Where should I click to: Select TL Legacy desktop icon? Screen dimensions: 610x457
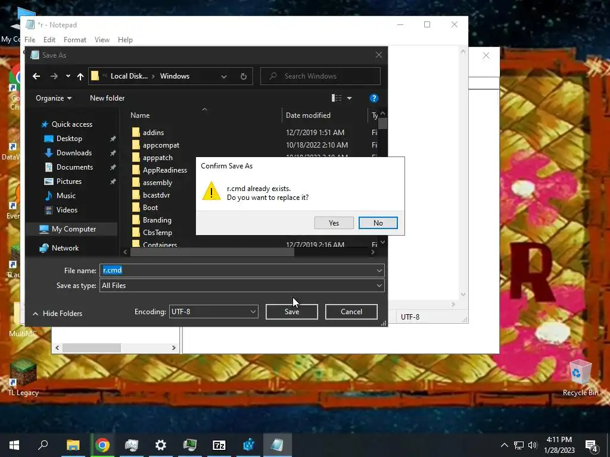pos(23,378)
